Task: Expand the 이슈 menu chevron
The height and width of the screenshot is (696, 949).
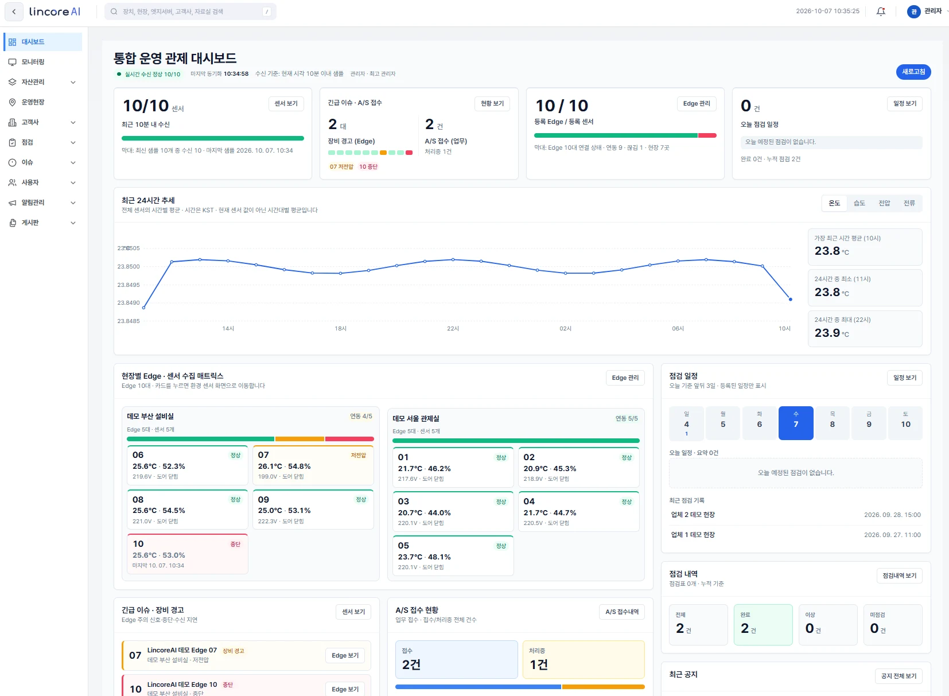Action: [73, 162]
